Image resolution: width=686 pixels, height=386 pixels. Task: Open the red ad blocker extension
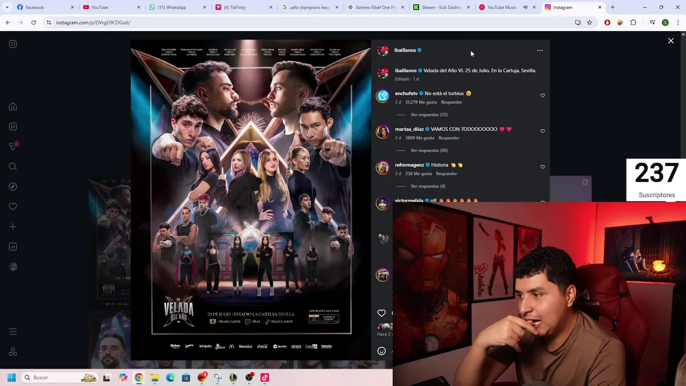607,23
